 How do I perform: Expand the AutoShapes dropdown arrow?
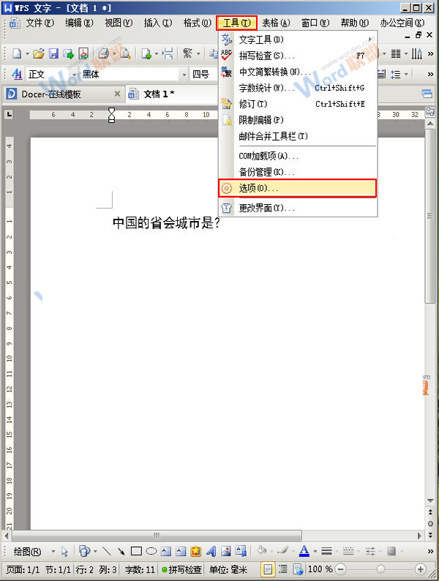95,551
